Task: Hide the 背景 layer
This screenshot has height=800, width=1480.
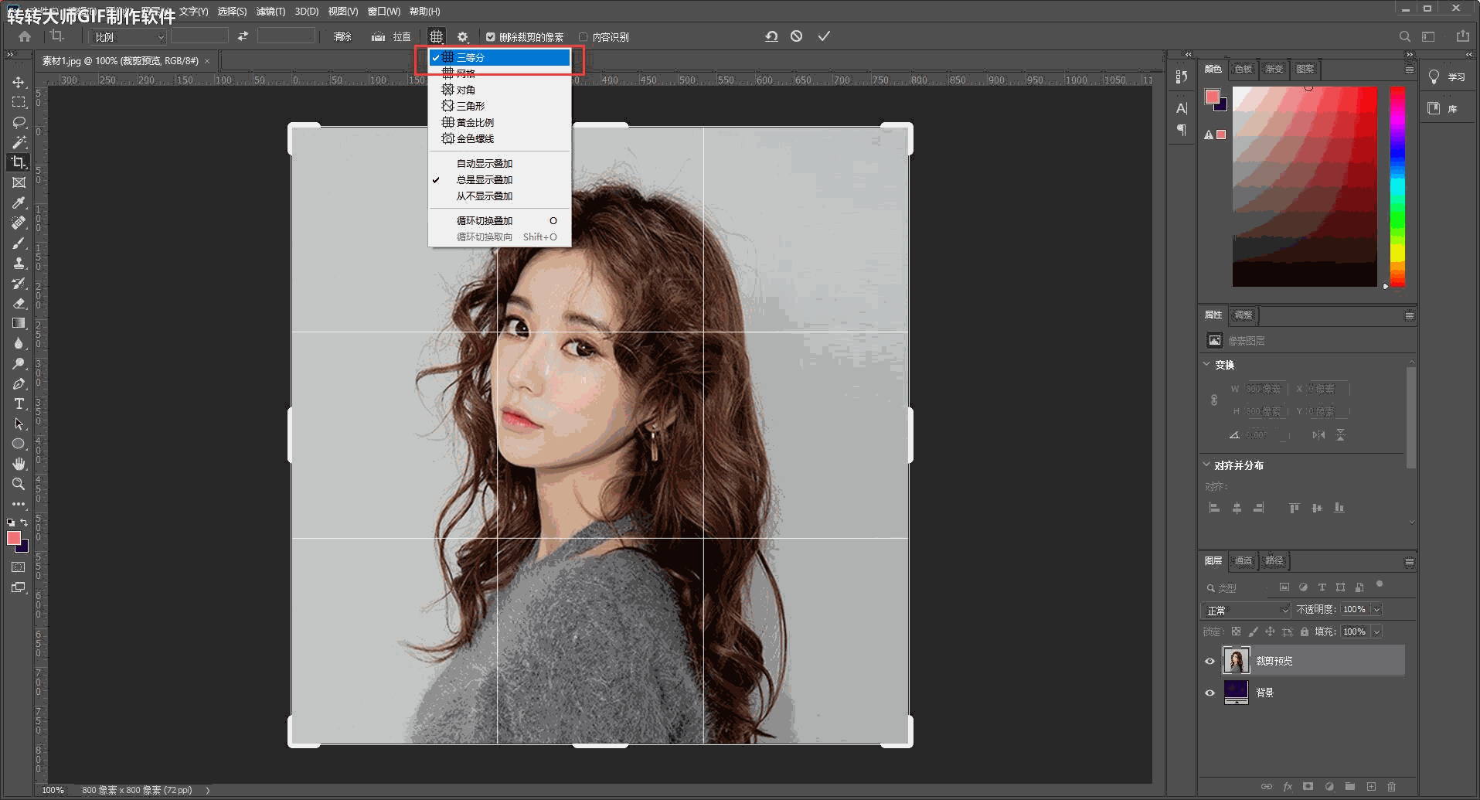Action: (x=1210, y=693)
